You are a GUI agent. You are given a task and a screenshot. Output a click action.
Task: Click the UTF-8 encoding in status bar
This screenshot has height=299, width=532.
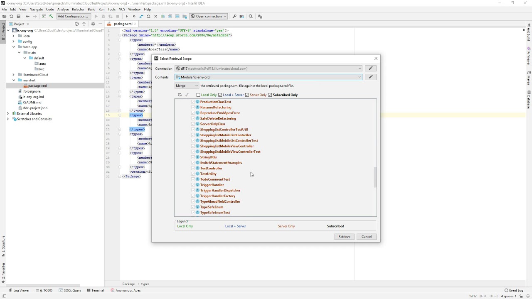494,296
